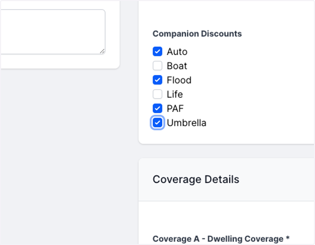Image resolution: width=315 pixels, height=245 pixels.
Task: Click the Flood label text
Action: [x=179, y=80]
